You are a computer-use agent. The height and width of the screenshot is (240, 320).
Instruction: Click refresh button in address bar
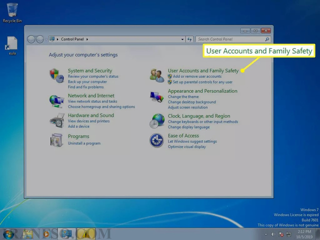coord(189,39)
